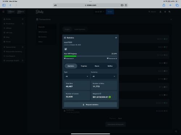Screen dimensions: 181x135
Task: Click Download all Deposits button
Action: coord(115,124)
